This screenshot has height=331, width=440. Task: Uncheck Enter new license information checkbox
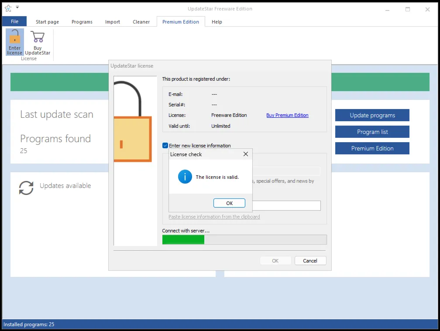click(x=165, y=146)
